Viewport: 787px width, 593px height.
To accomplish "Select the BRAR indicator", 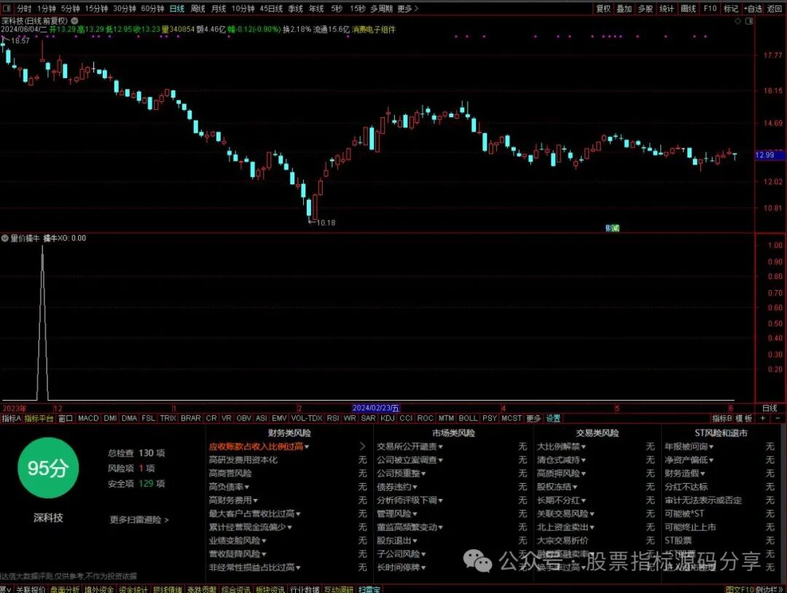I will tap(191, 418).
